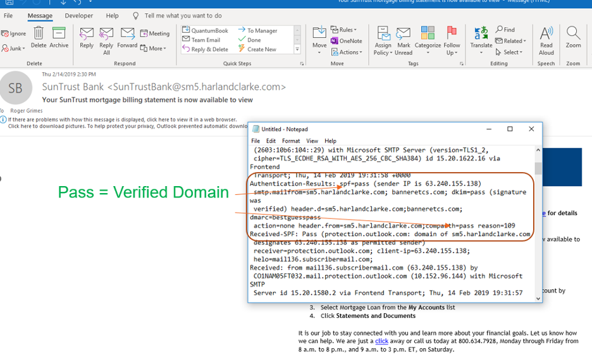Viewport: 592px width, 357px height.
Task: Switch to the Developer ribbon tab
Action: pyautogui.click(x=78, y=16)
